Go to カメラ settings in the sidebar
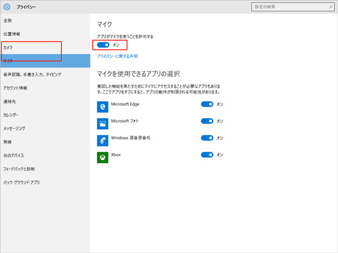Image resolution: width=338 pixels, height=253 pixels. (x=8, y=48)
